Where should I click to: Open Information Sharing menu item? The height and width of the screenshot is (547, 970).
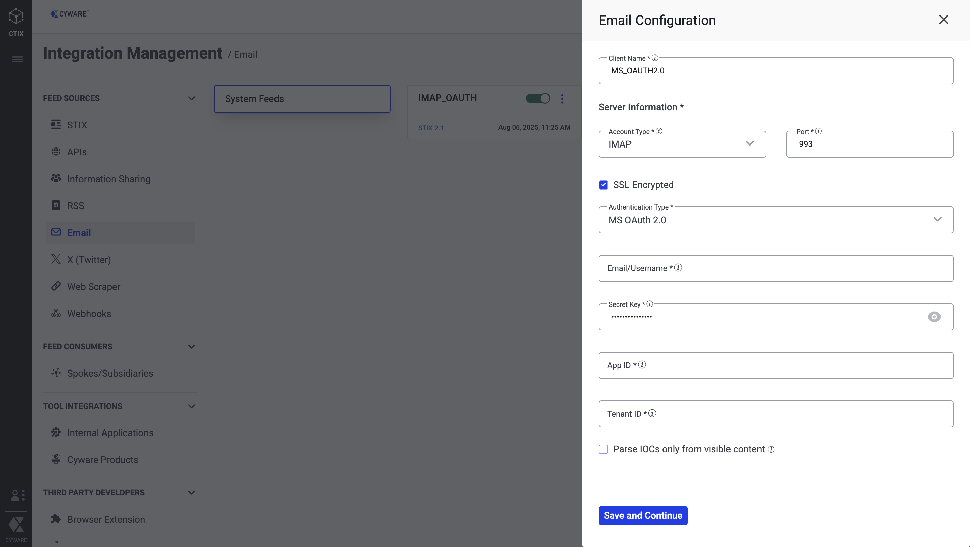[x=108, y=179]
